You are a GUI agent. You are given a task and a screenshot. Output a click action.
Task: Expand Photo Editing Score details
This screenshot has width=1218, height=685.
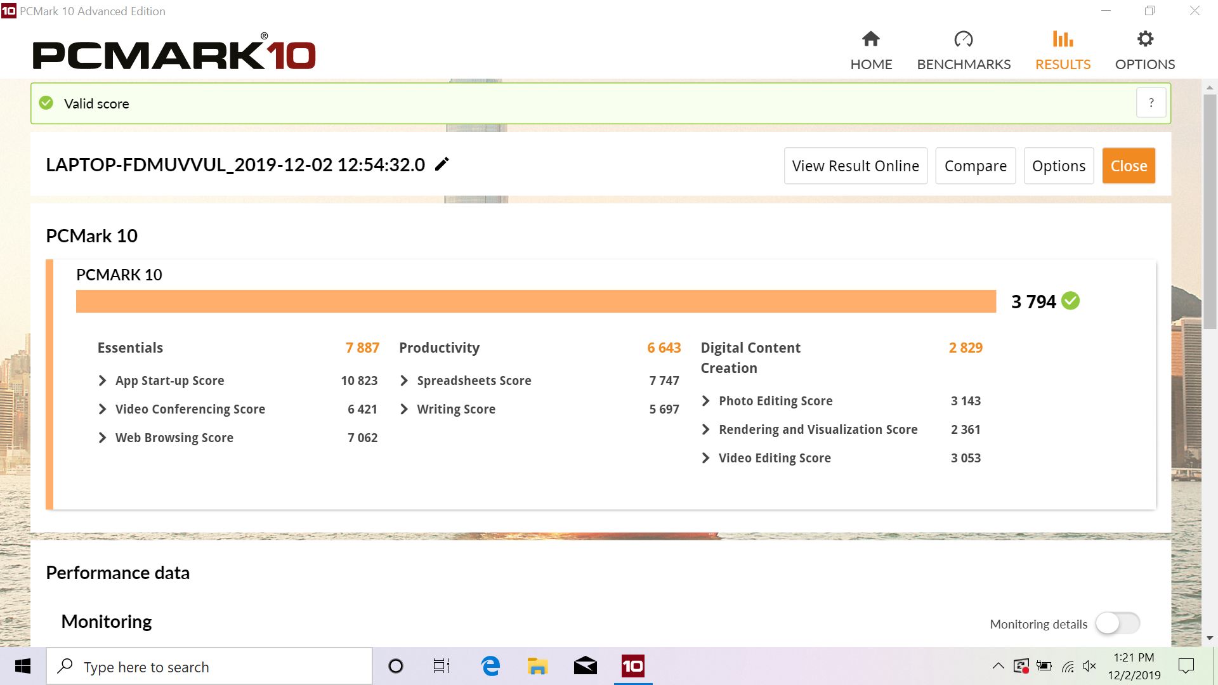point(705,401)
